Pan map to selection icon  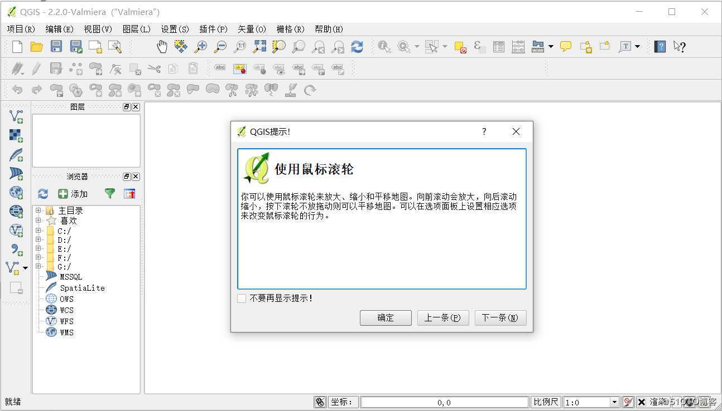[x=181, y=47]
